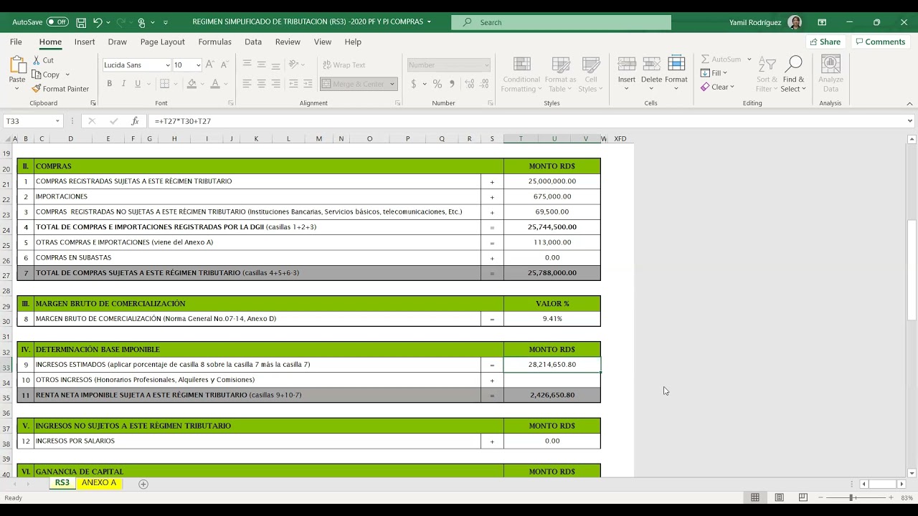
Task: Click the Cut scissors icon
Action: tap(37, 60)
